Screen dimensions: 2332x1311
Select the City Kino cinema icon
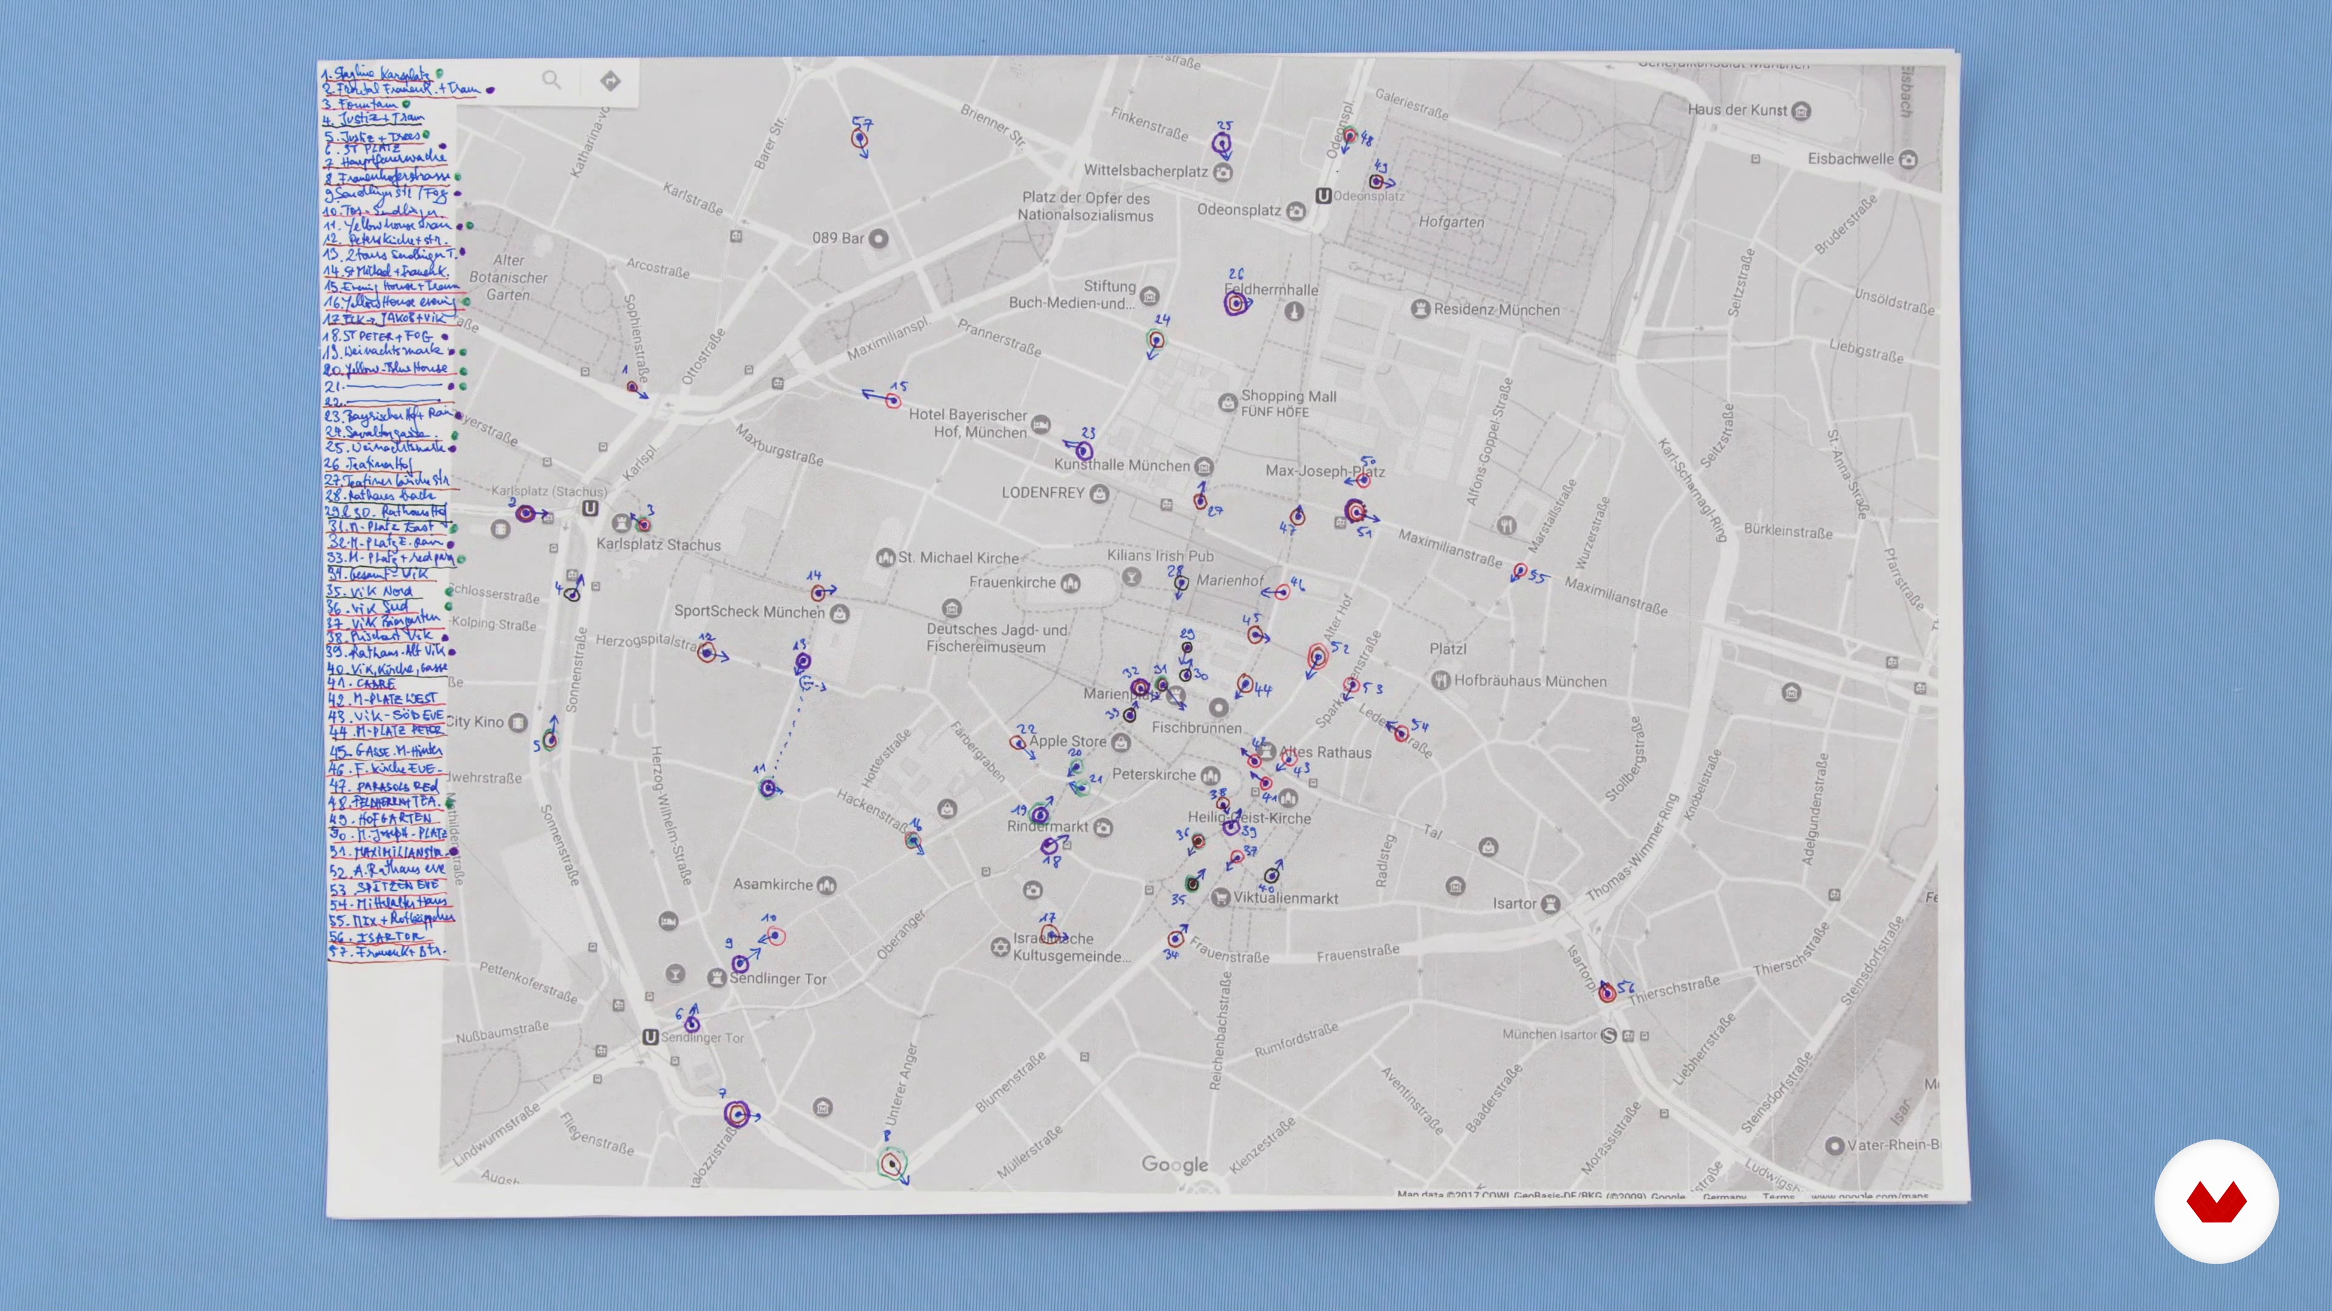(x=518, y=723)
